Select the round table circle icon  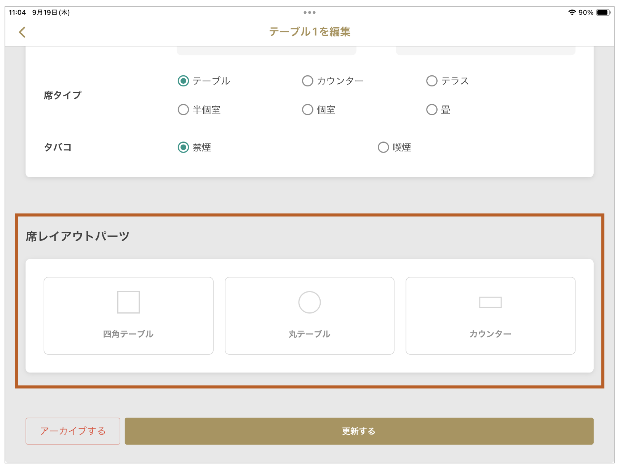coord(309,302)
